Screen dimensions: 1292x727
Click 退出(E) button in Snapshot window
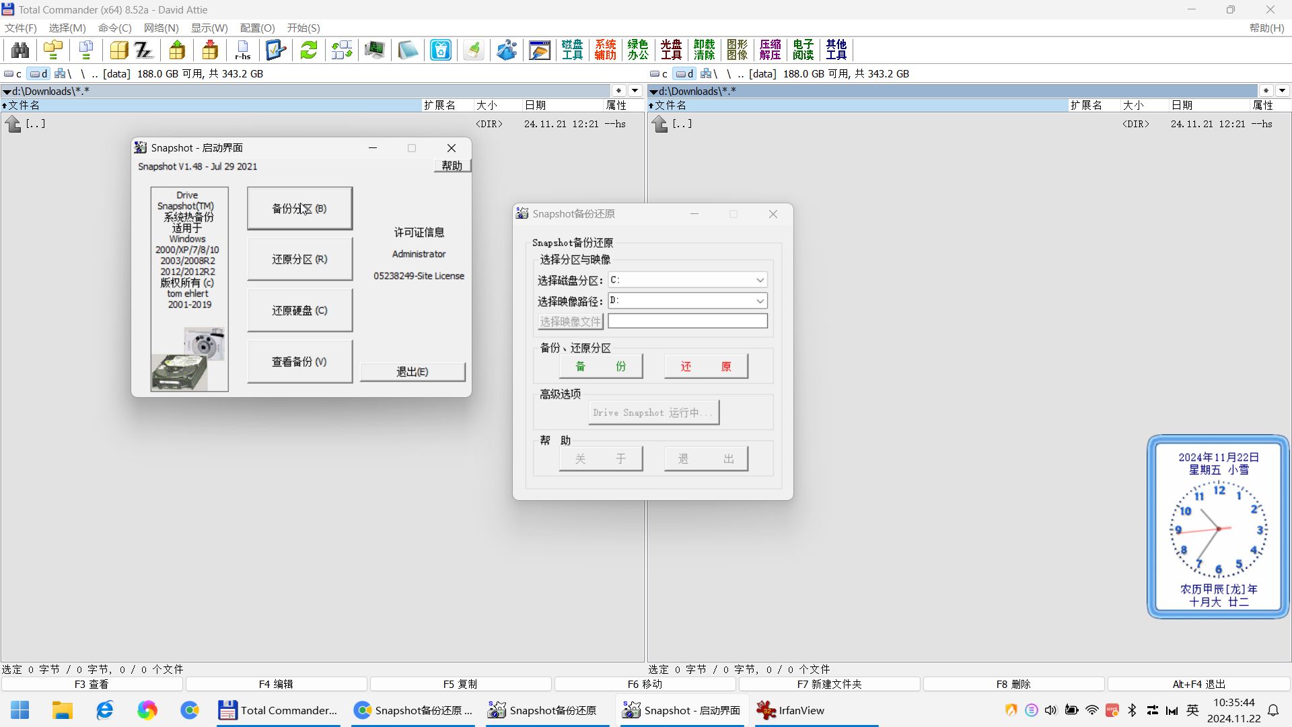pos(412,372)
